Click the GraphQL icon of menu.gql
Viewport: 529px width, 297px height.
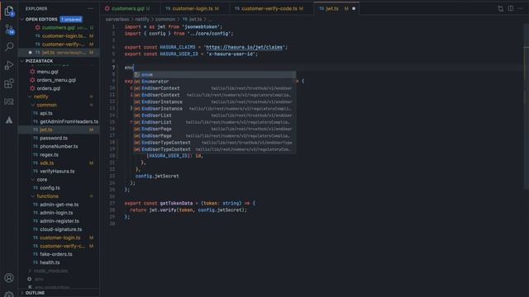click(x=32, y=72)
